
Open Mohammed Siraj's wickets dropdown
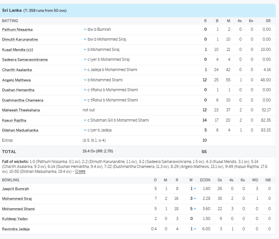(195, 199)
